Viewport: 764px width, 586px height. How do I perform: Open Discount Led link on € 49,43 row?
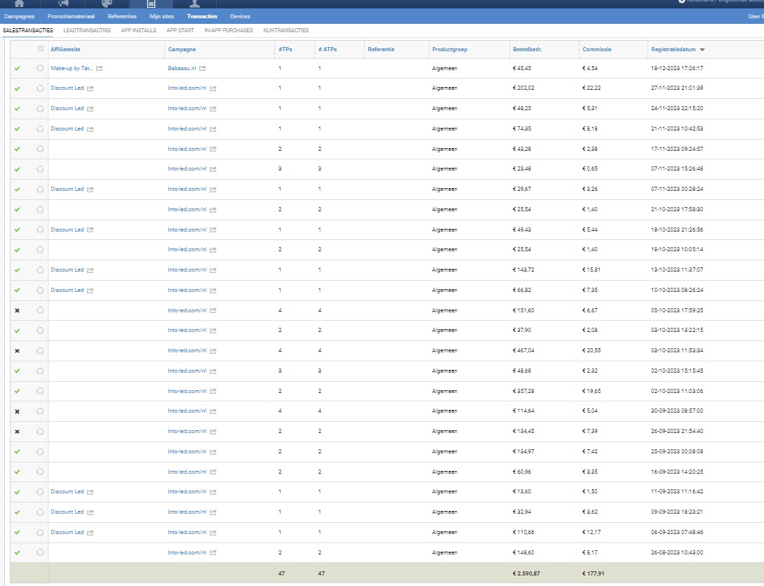click(x=67, y=229)
